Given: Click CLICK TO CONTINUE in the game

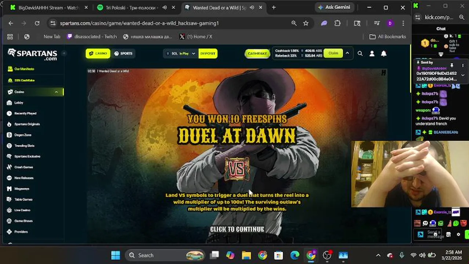Looking at the screenshot, I should pos(237,230).
